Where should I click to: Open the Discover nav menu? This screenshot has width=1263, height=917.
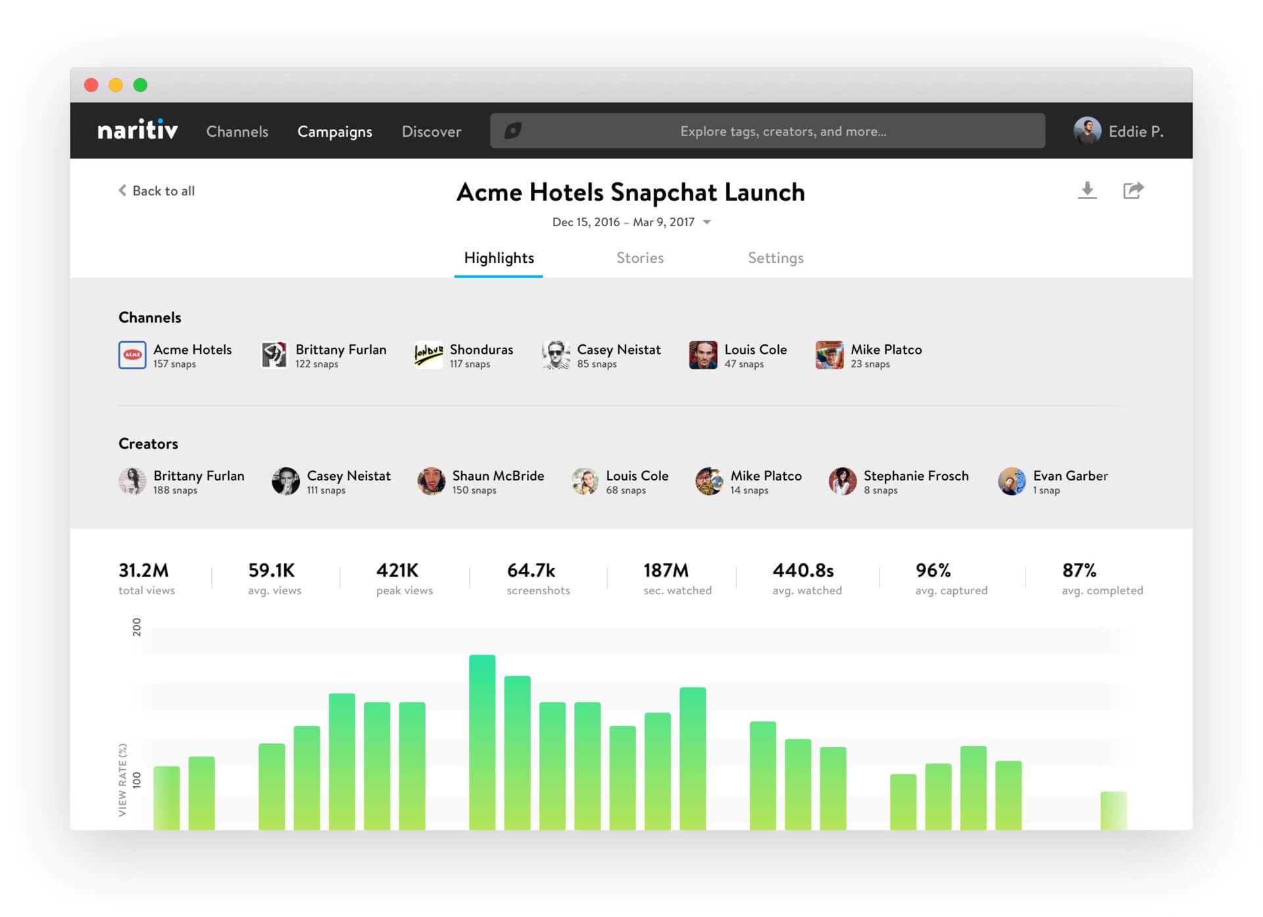pyautogui.click(x=432, y=131)
